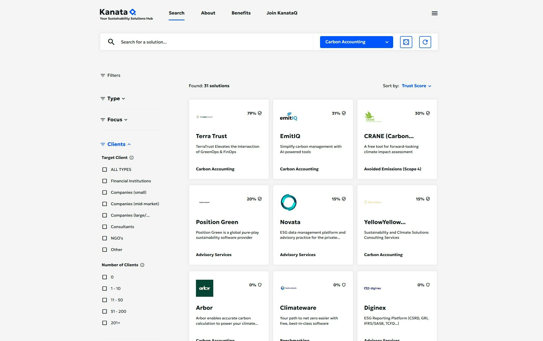Open the EmitIQ solution title
The width and height of the screenshot is (543, 341).
[x=290, y=136]
